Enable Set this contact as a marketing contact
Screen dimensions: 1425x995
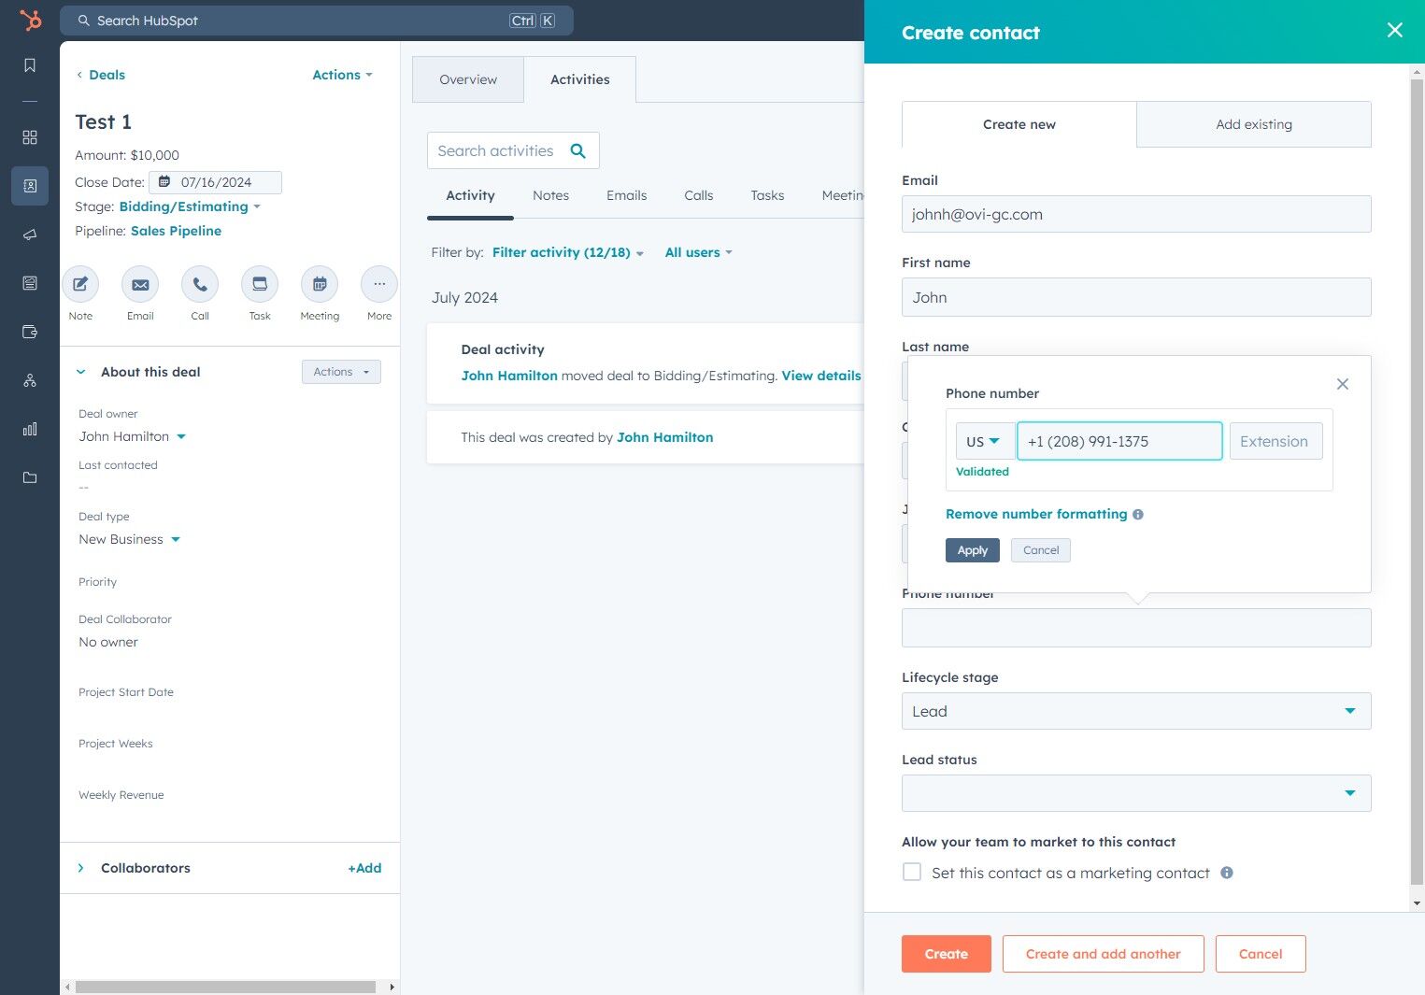912,872
